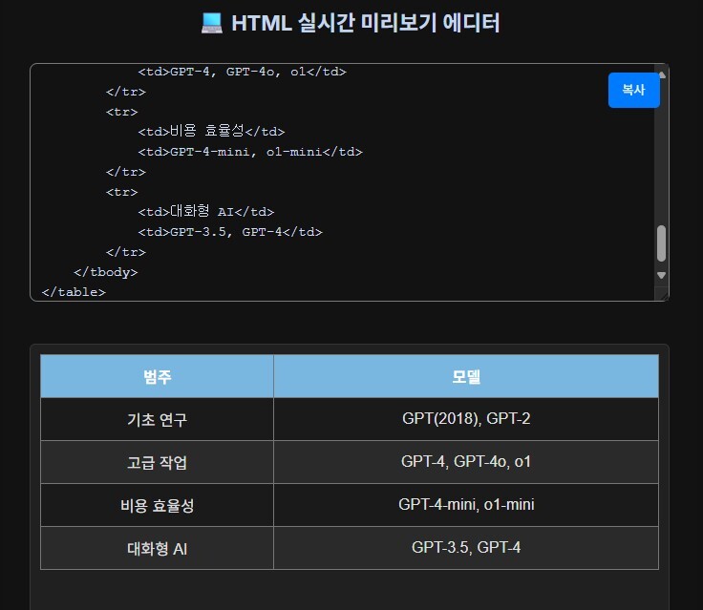Click the code editor scrollbar thumb
This screenshot has width=703, height=610.
[661, 243]
